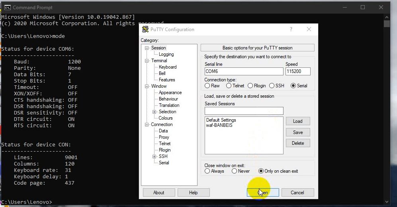Open the Data category under Connection

(x=163, y=131)
